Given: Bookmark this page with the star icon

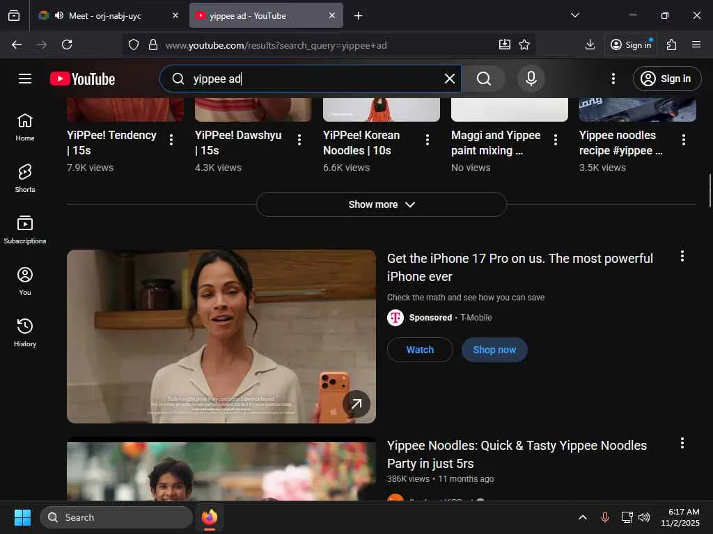Looking at the screenshot, I should click(x=524, y=44).
